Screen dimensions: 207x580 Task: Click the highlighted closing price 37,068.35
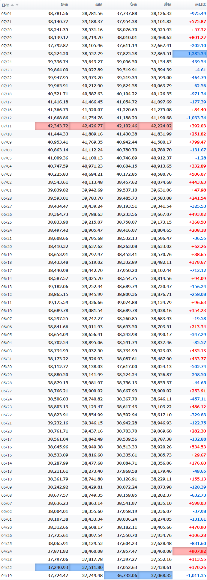tap(155, 576)
